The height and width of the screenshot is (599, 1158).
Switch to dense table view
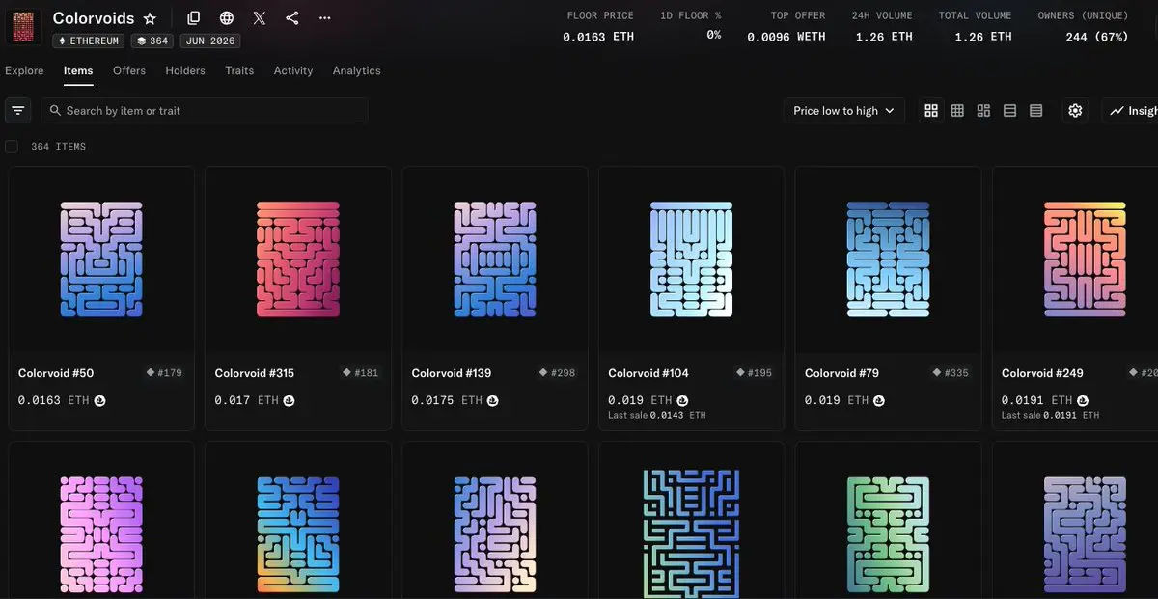click(x=1035, y=111)
